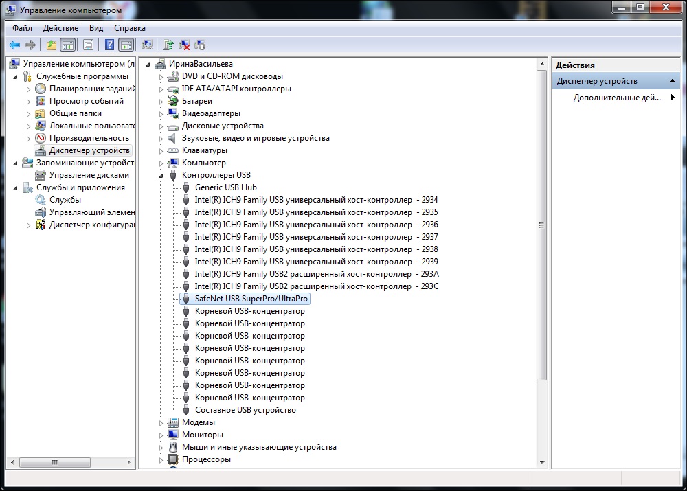Expand the Процессоры category
Image resolution: width=687 pixels, height=491 pixels.
[x=161, y=459]
